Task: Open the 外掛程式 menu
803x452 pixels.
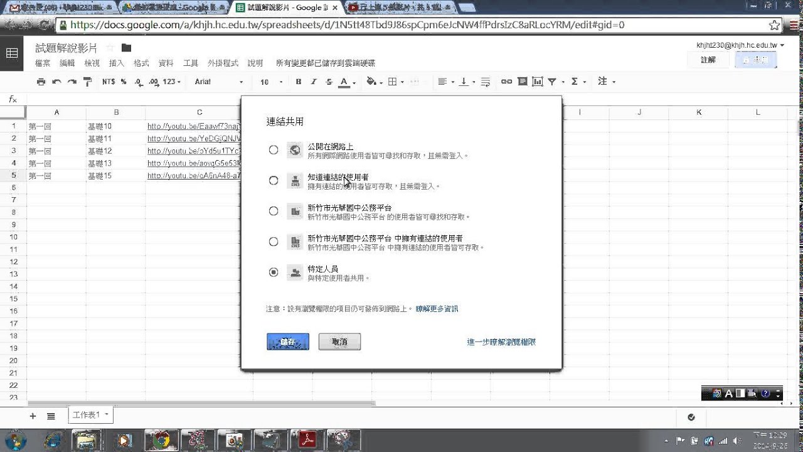Action: (223, 63)
